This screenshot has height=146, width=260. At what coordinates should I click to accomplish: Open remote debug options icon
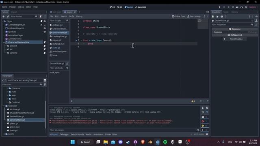(233, 7)
